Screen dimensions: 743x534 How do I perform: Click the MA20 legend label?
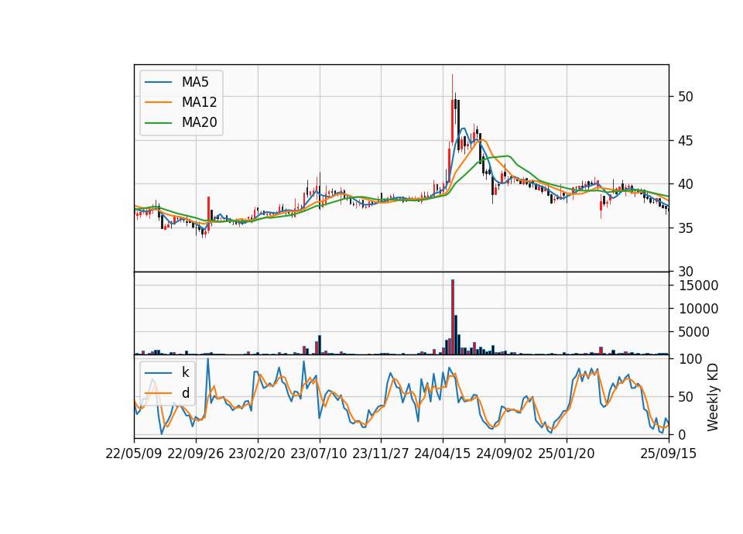pyautogui.click(x=199, y=122)
